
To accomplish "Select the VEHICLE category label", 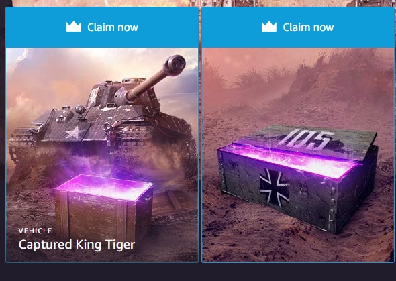I will 36,231.
